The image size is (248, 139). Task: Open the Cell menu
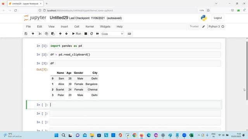(77, 27)
